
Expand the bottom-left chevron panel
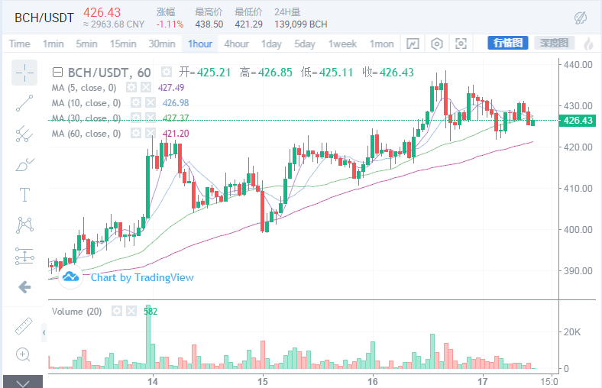coord(23,382)
